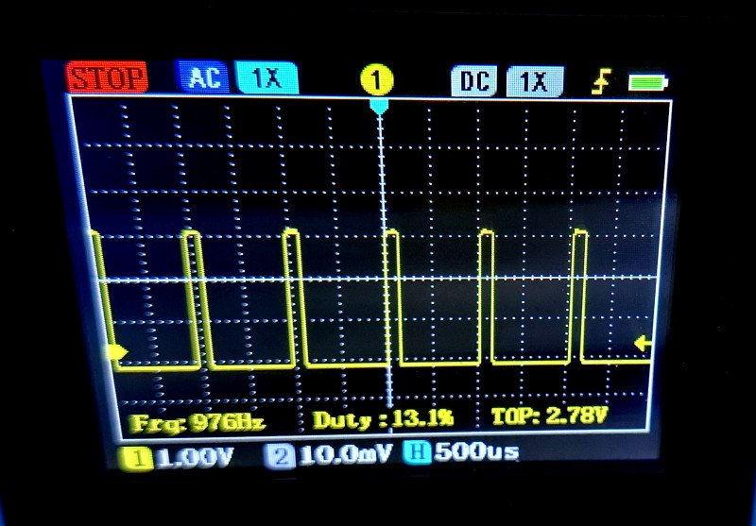Toggle the red STOP run indicator
The image size is (756, 526).
point(108,77)
